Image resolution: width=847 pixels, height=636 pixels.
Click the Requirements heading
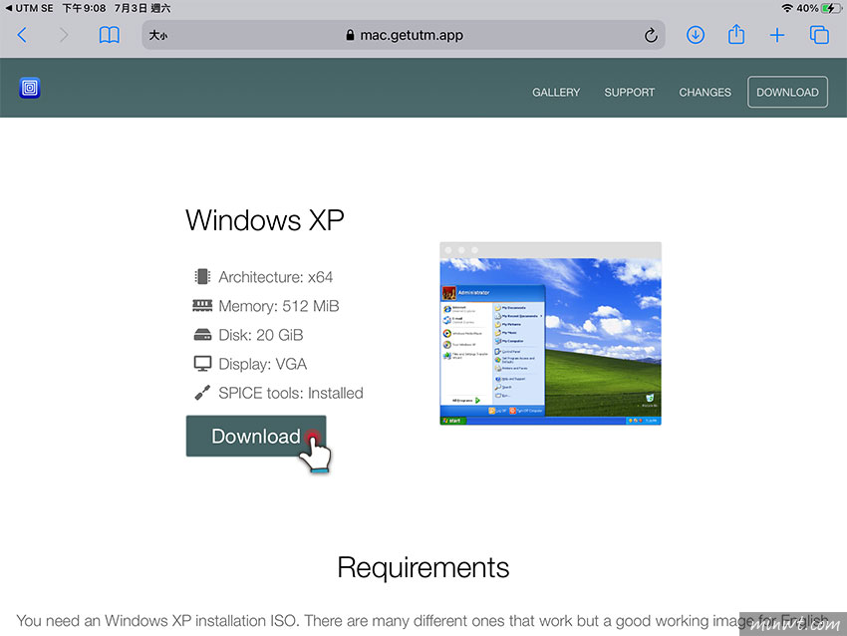point(423,567)
